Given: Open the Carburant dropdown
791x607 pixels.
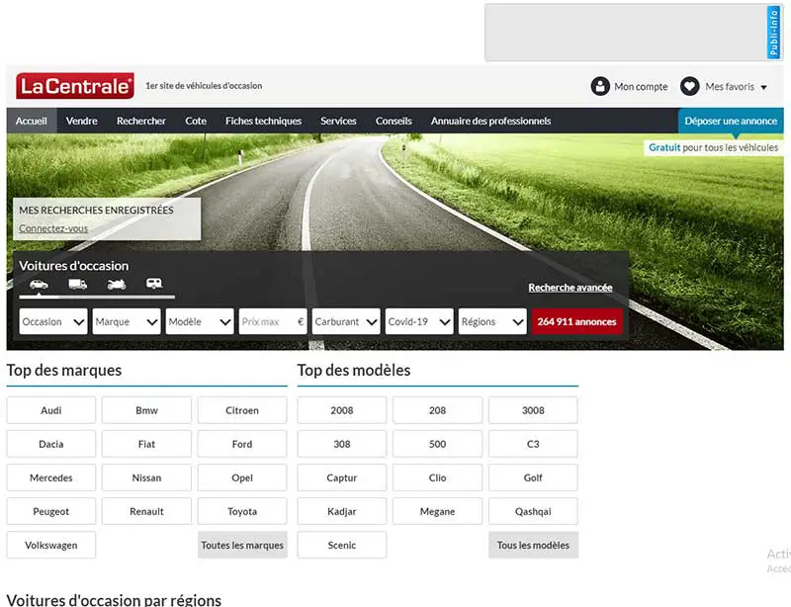Looking at the screenshot, I should pyautogui.click(x=346, y=321).
